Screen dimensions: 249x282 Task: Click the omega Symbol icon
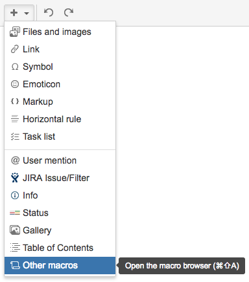[x=15, y=67]
